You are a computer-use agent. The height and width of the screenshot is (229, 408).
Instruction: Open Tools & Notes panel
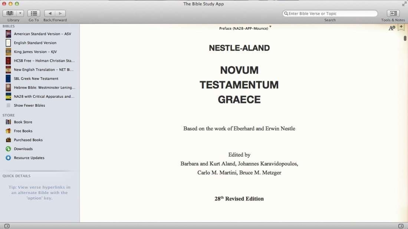393,13
